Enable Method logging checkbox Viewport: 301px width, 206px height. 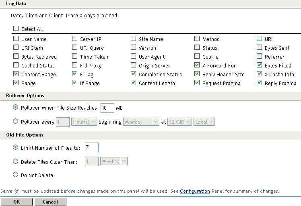197,39
